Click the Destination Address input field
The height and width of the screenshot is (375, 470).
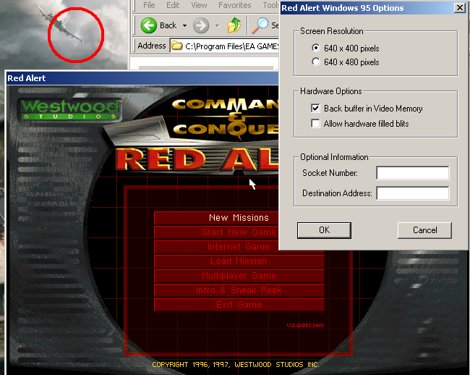click(413, 193)
